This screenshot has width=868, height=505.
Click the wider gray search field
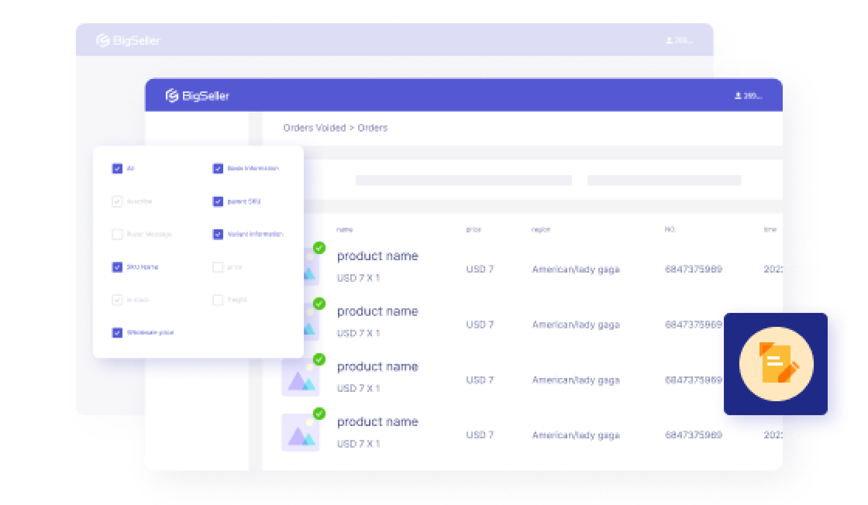(463, 180)
